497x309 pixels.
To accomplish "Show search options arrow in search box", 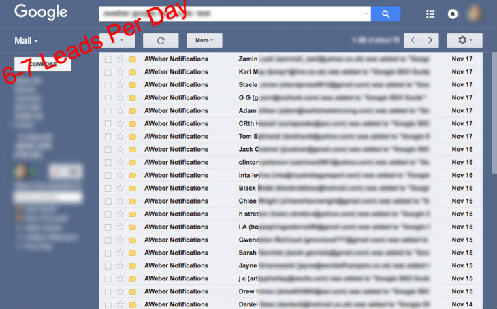I will click(366, 14).
